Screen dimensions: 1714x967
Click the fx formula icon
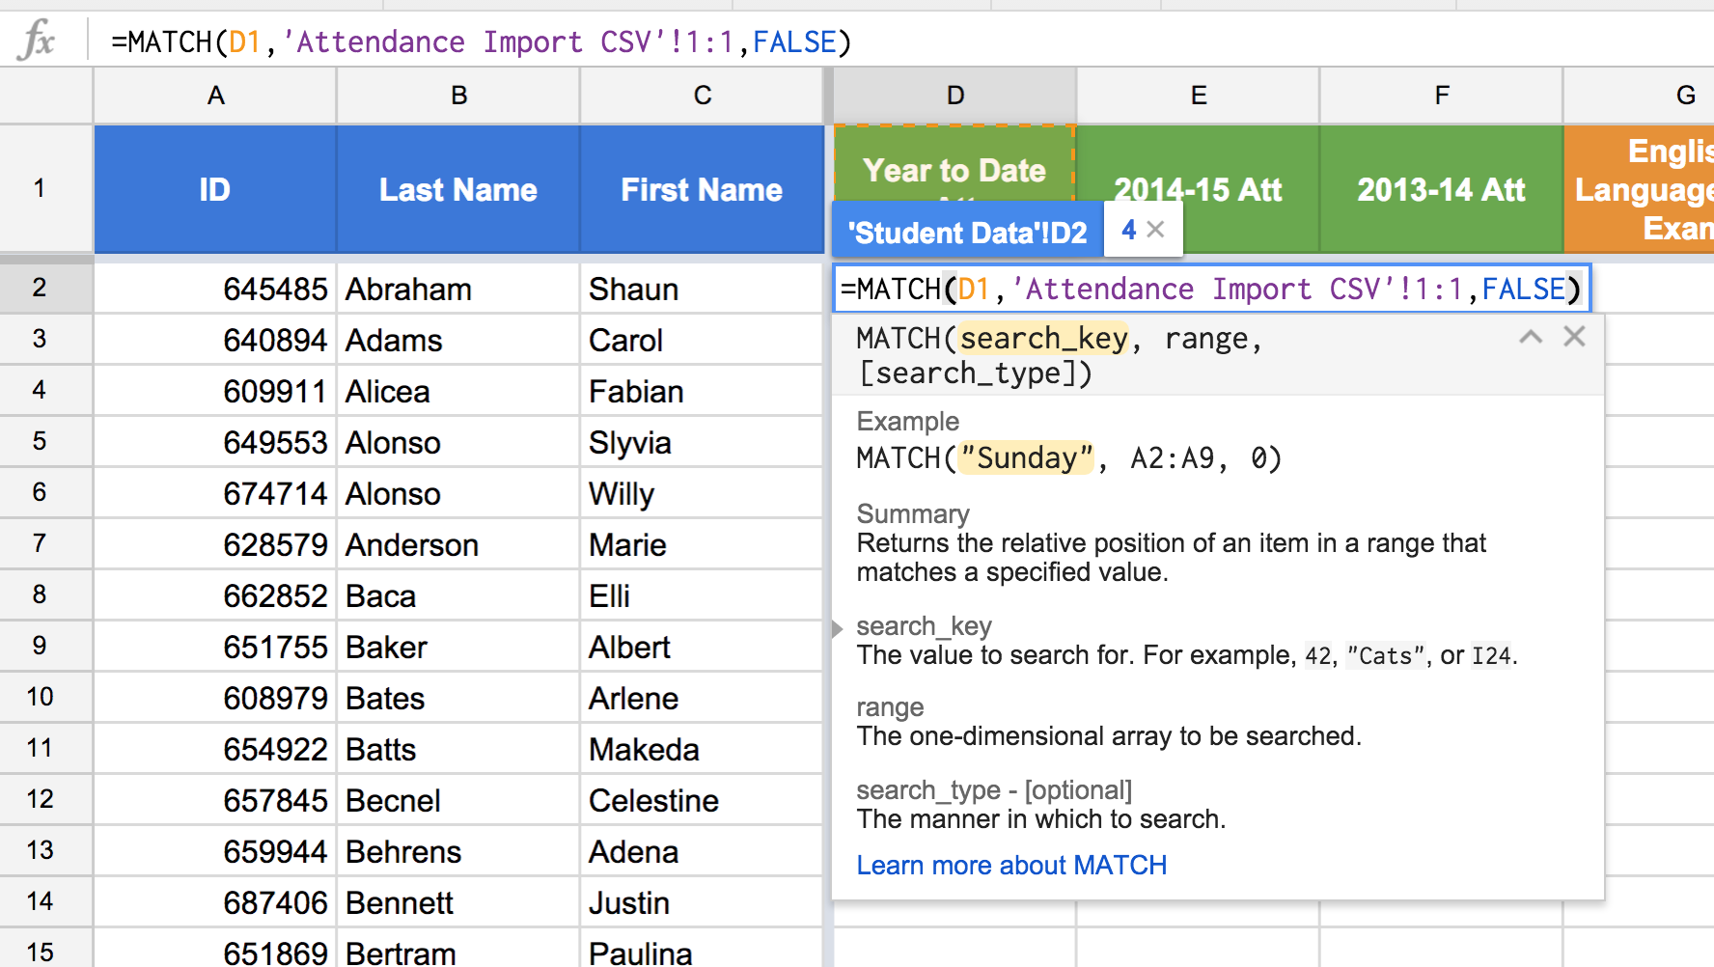click(37, 41)
